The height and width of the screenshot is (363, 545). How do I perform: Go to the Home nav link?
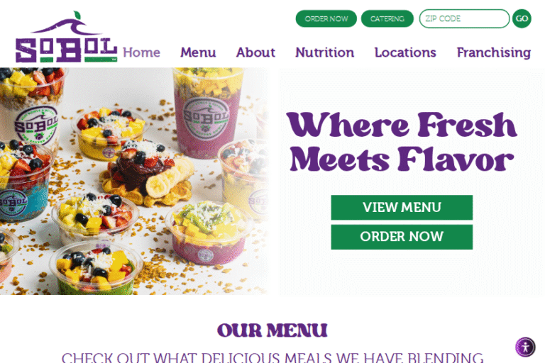click(141, 52)
